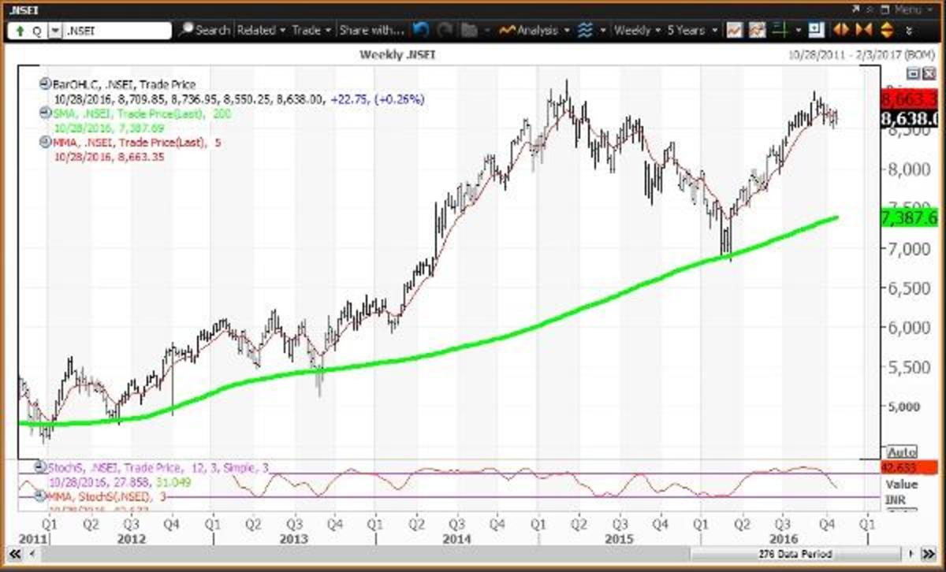Toggle the MMA 5 series marker
Viewport: 946px width, 572px height.
[x=44, y=143]
